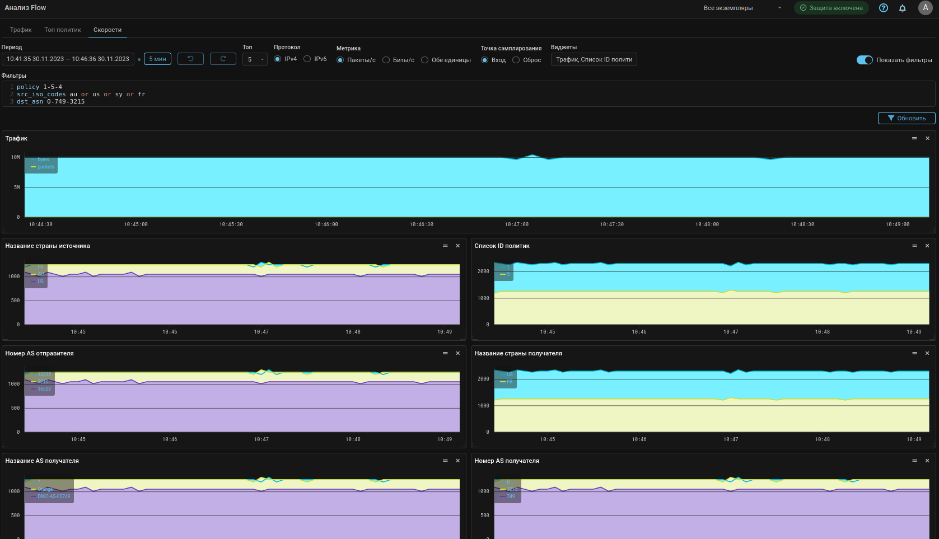The image size is (939, 539).
Task: Open menu of Название страны получателя widget
Action: tap(914, 353)
